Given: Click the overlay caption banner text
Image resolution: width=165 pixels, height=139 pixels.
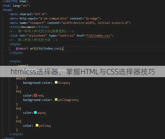Looking at the screenshot, I should [x=83, y=71].
